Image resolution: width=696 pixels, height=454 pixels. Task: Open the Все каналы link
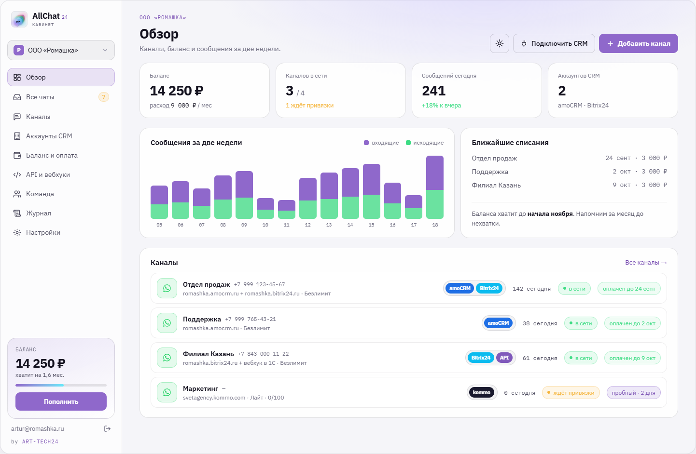click(x=646, y=263)
